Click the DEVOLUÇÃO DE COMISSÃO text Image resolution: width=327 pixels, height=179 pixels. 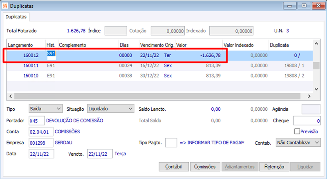[75, 121]
